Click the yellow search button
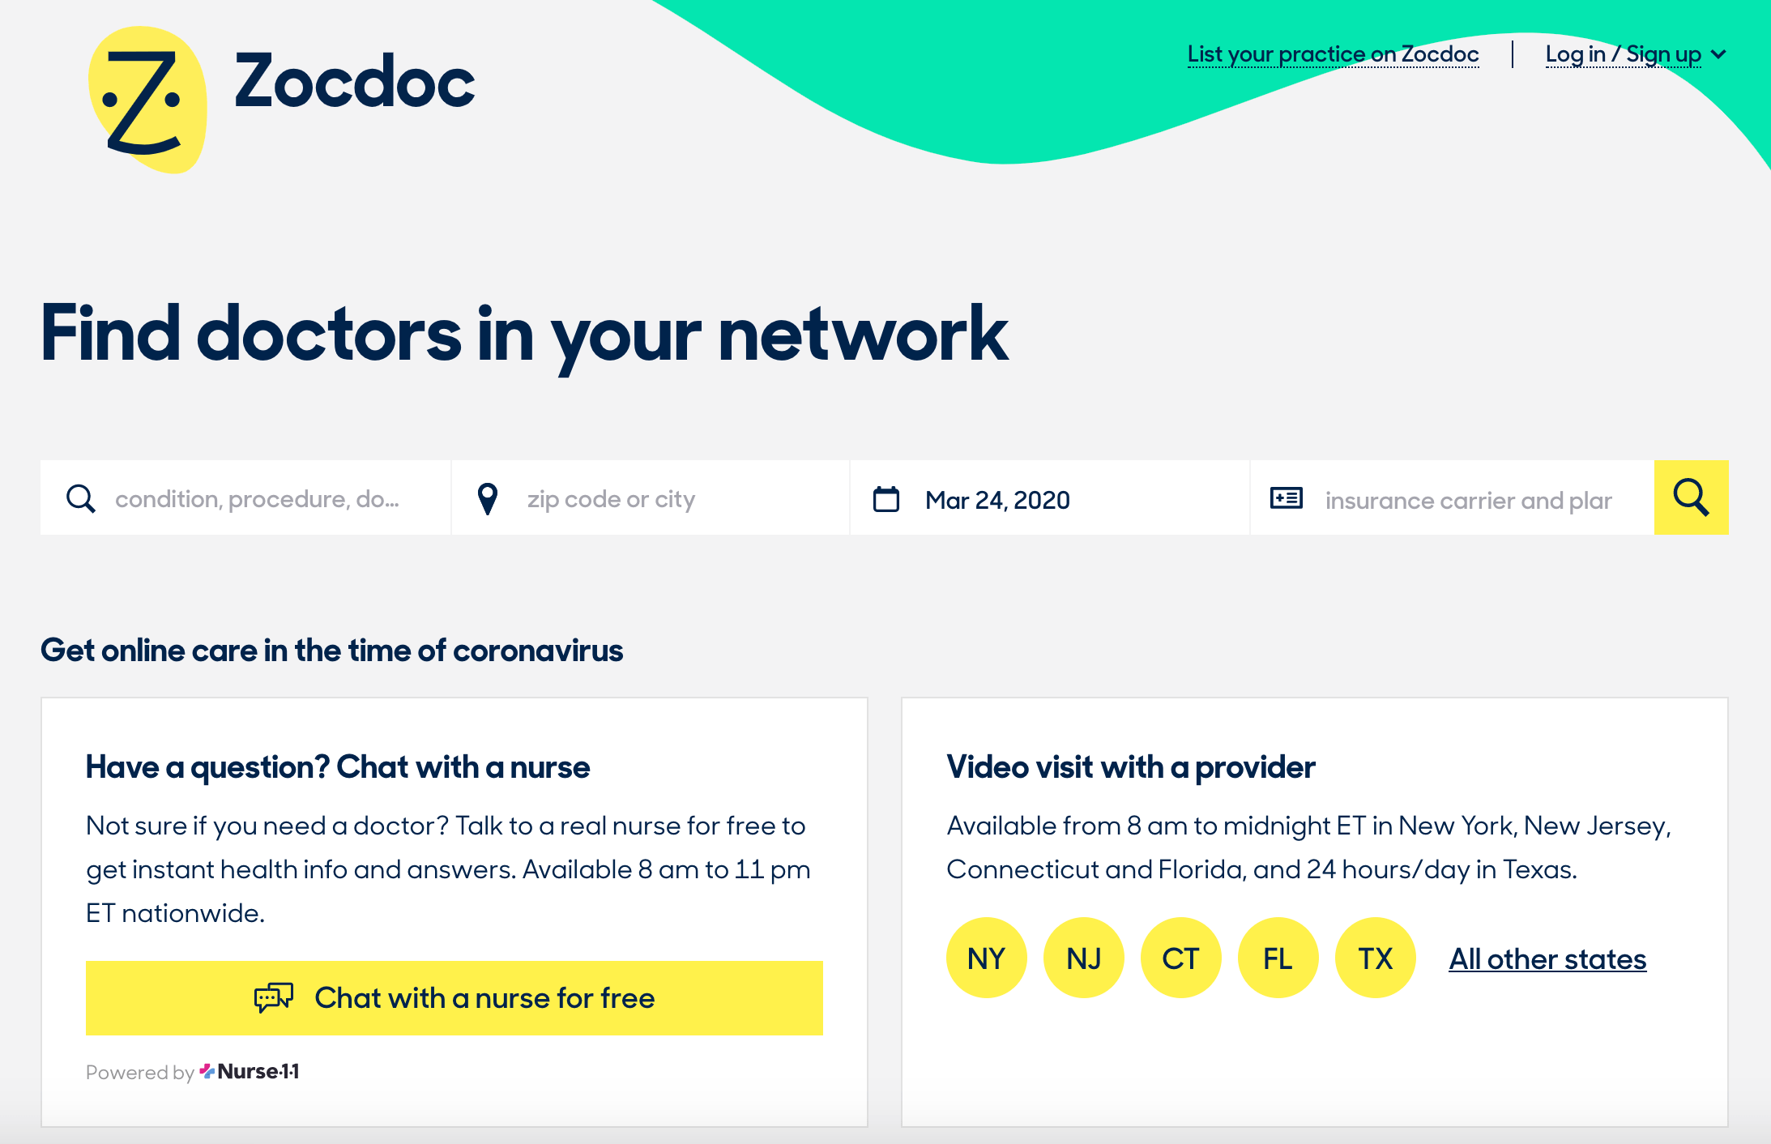 [x=1691, y=497]
